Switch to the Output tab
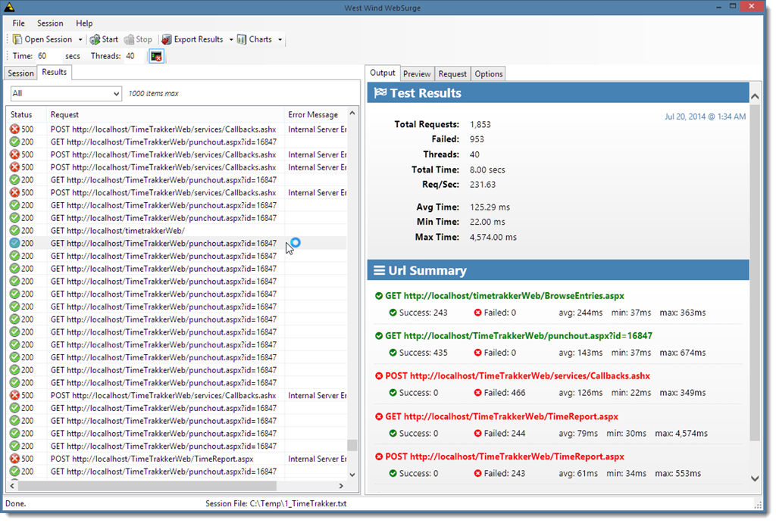The image size is (776, 523). [x=383, y=73]
